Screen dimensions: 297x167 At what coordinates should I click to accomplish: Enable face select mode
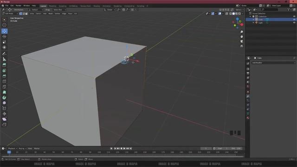[26, 13]
